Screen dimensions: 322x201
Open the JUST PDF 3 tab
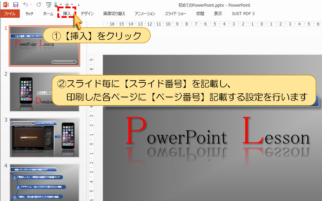(x=243, y=14)
